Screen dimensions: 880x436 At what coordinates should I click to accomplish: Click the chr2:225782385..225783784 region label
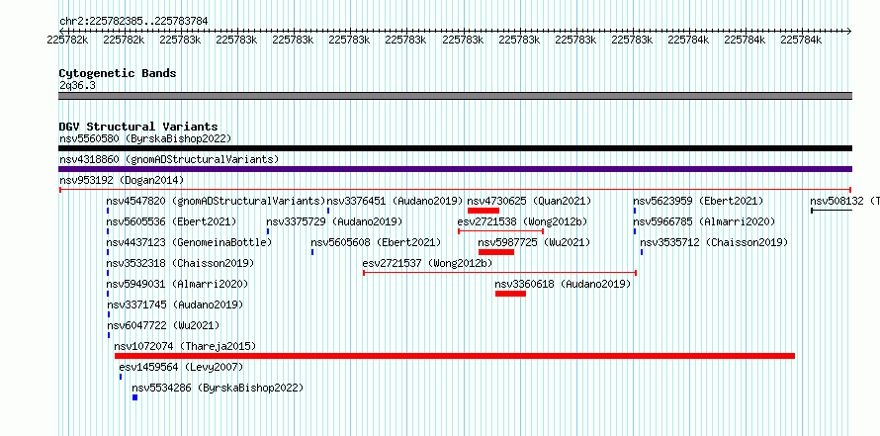(133, 22)
